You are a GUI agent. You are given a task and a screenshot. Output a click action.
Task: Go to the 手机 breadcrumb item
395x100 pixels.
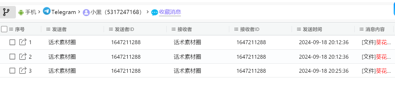[31, 12]
